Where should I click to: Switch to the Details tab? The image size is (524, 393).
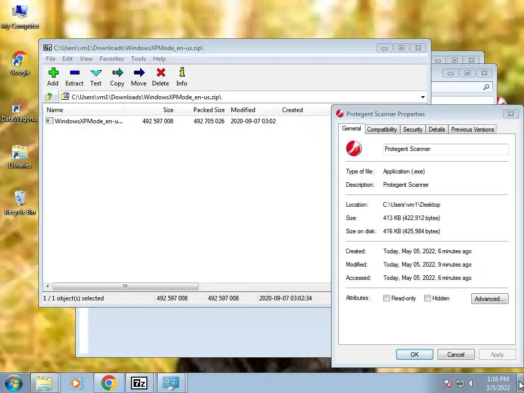(437, 129)
